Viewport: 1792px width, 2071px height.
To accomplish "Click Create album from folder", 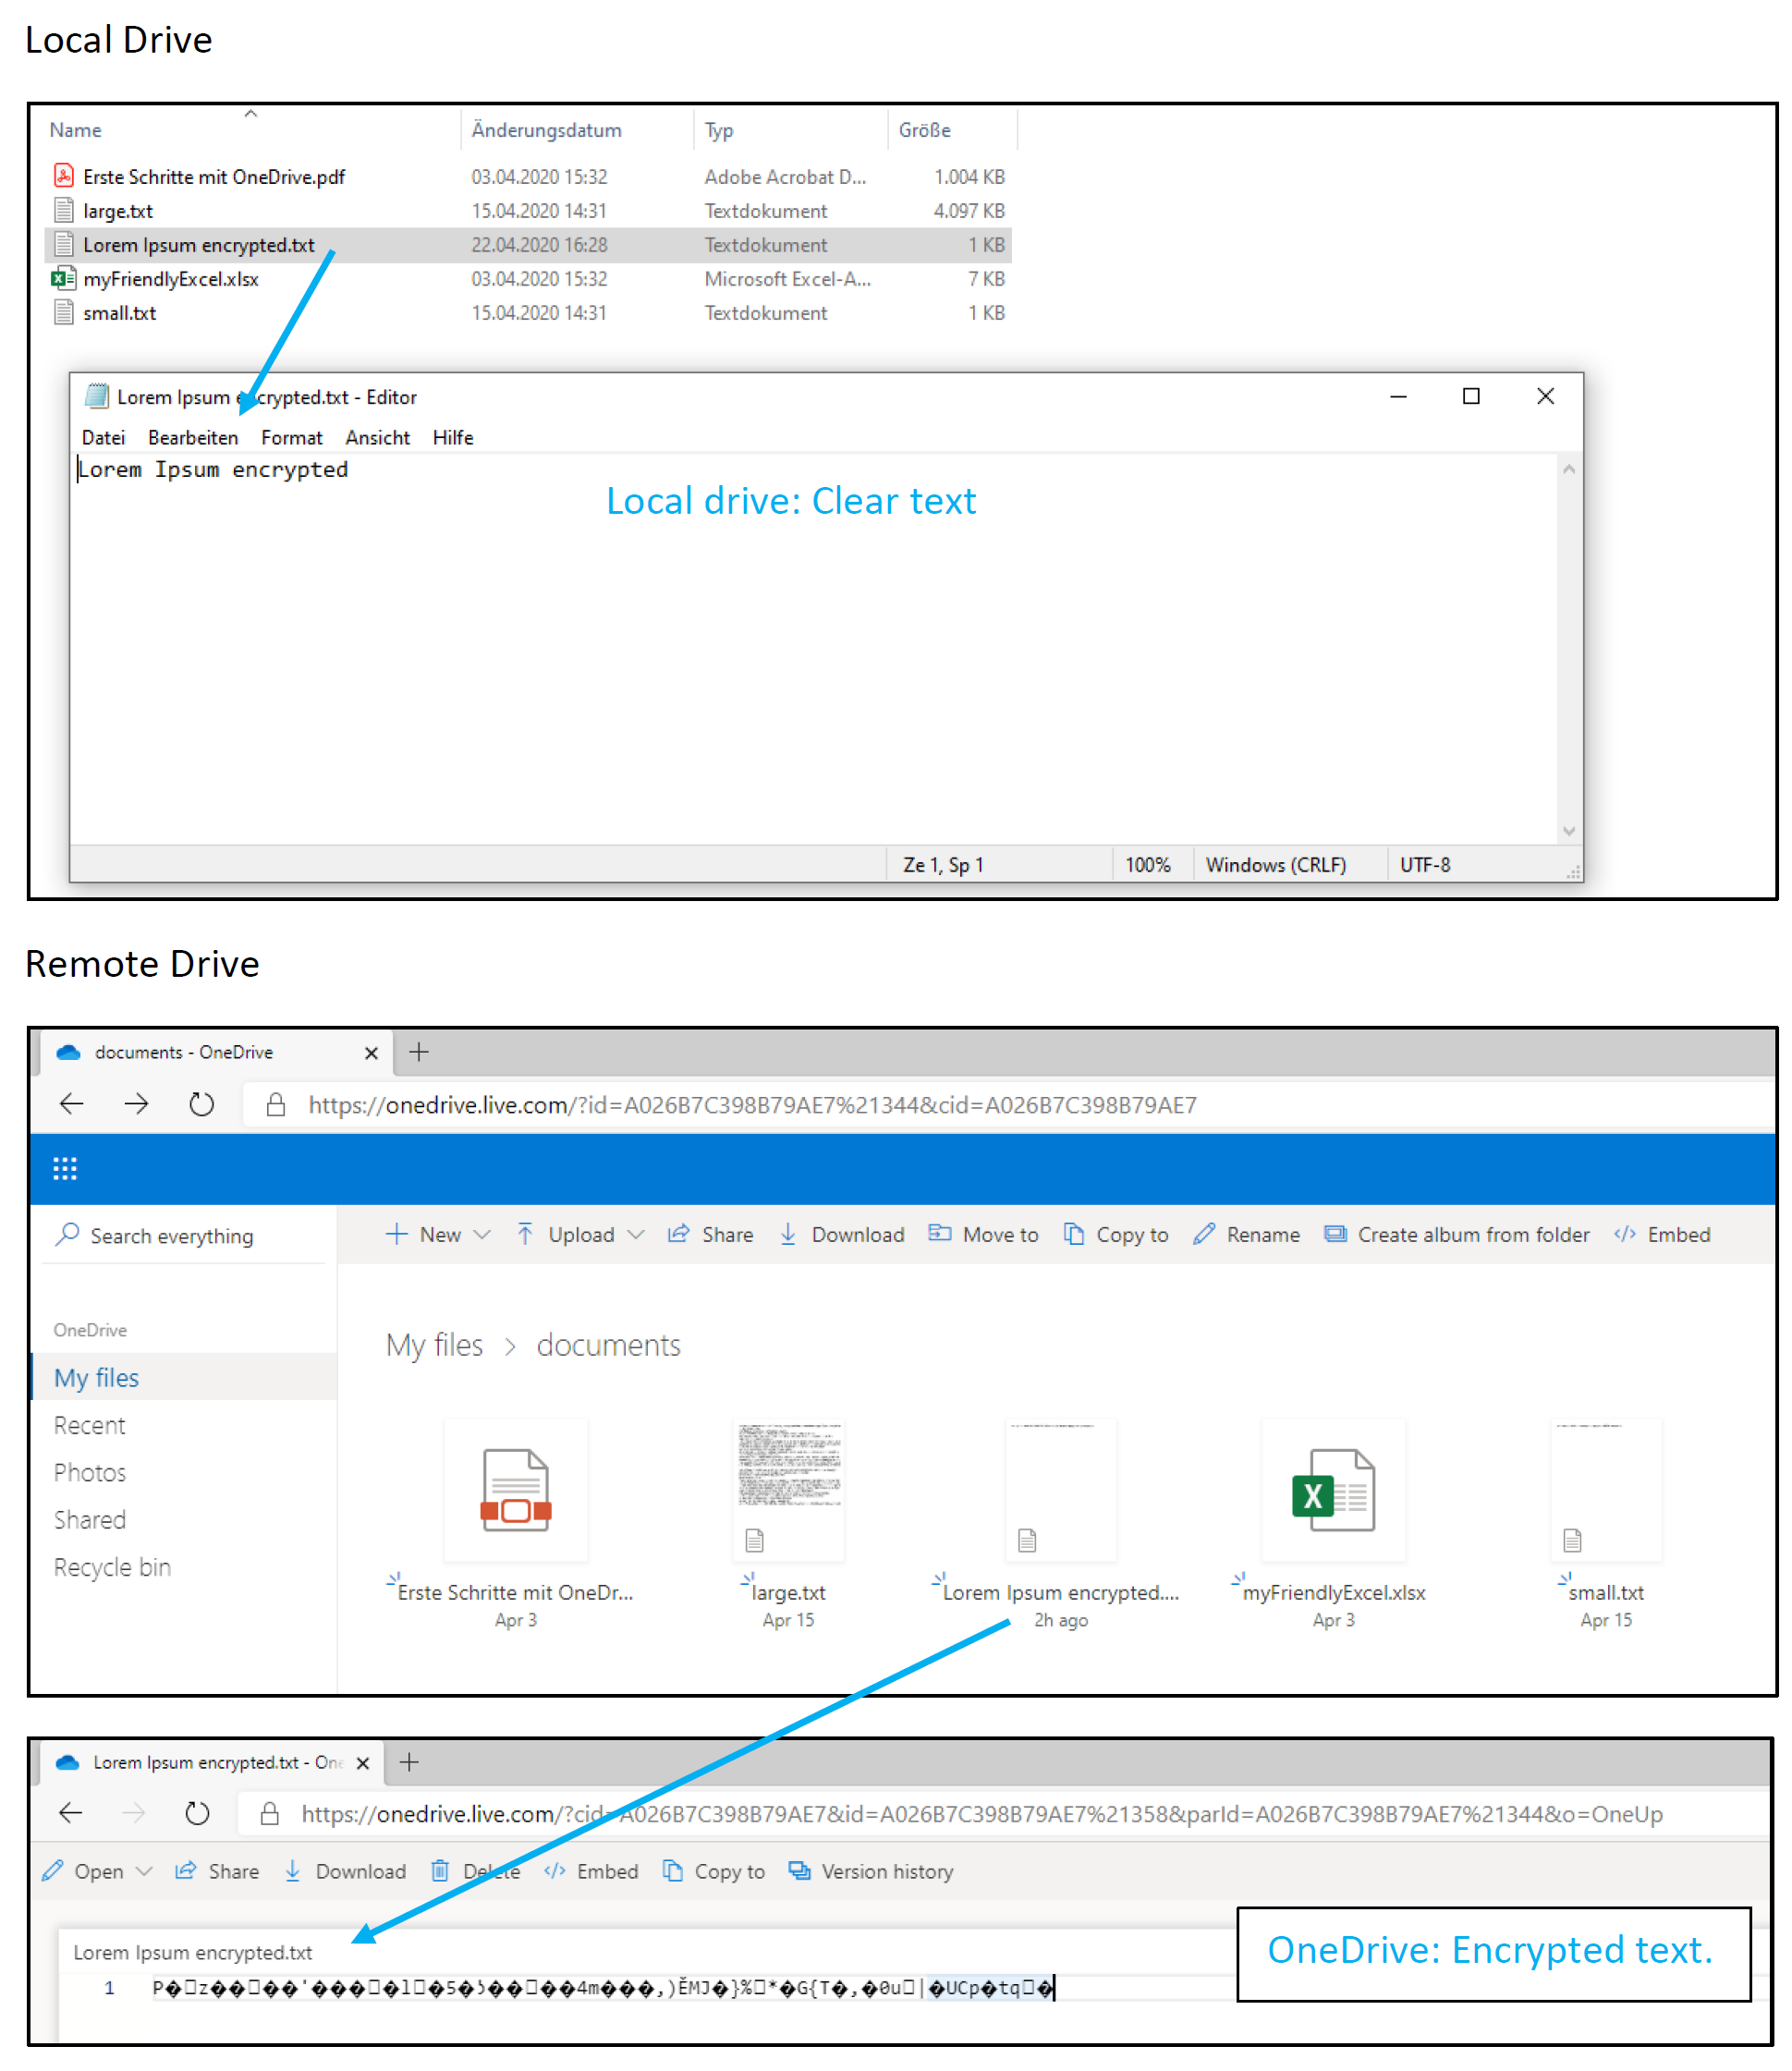I will click(x=1457, y=1234).
